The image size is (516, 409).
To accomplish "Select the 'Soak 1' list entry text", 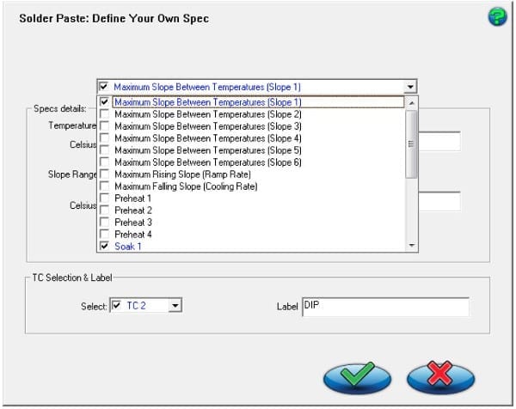I will (x=128, y=247).
